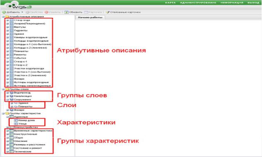The image size is (262, 157).
Task: Click the Колодцы к-2 (ливневая) icon
Action: (11, 48)
